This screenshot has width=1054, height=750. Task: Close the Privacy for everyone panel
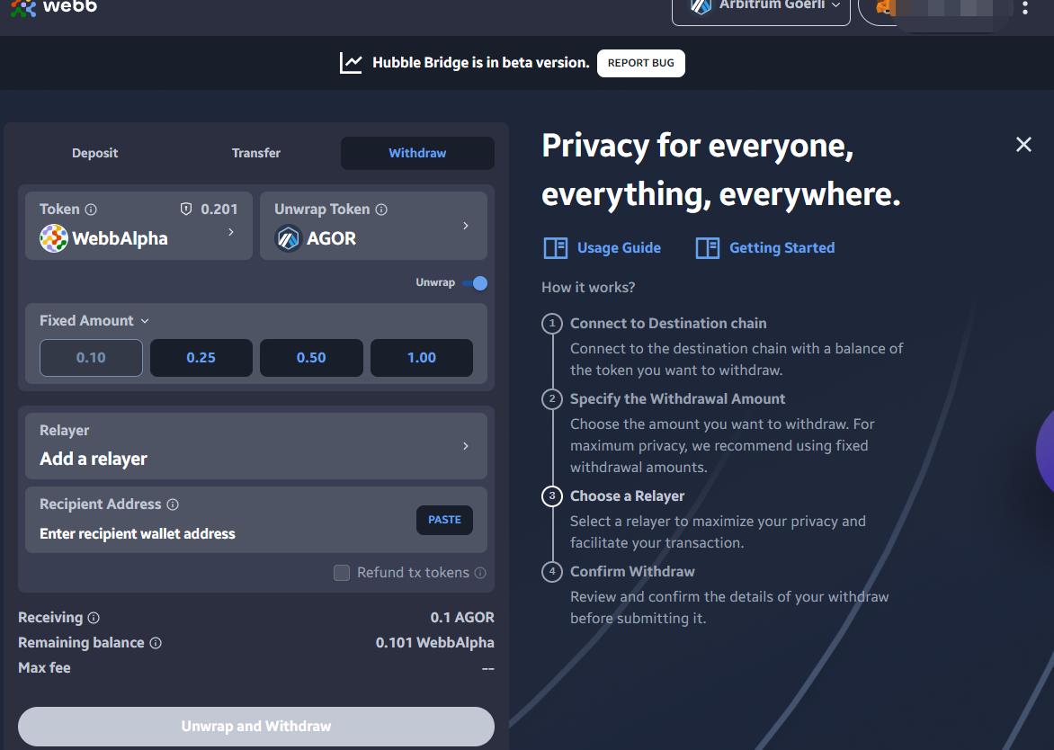tap(1023, 145)
